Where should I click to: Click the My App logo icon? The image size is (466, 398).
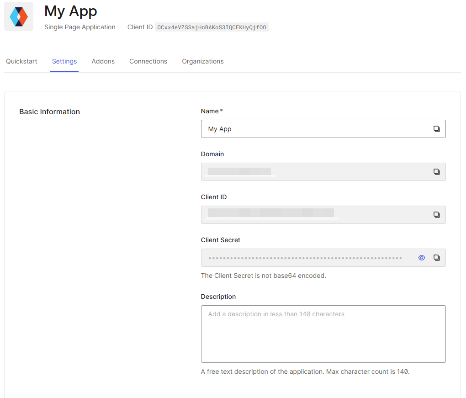point(19,16)
